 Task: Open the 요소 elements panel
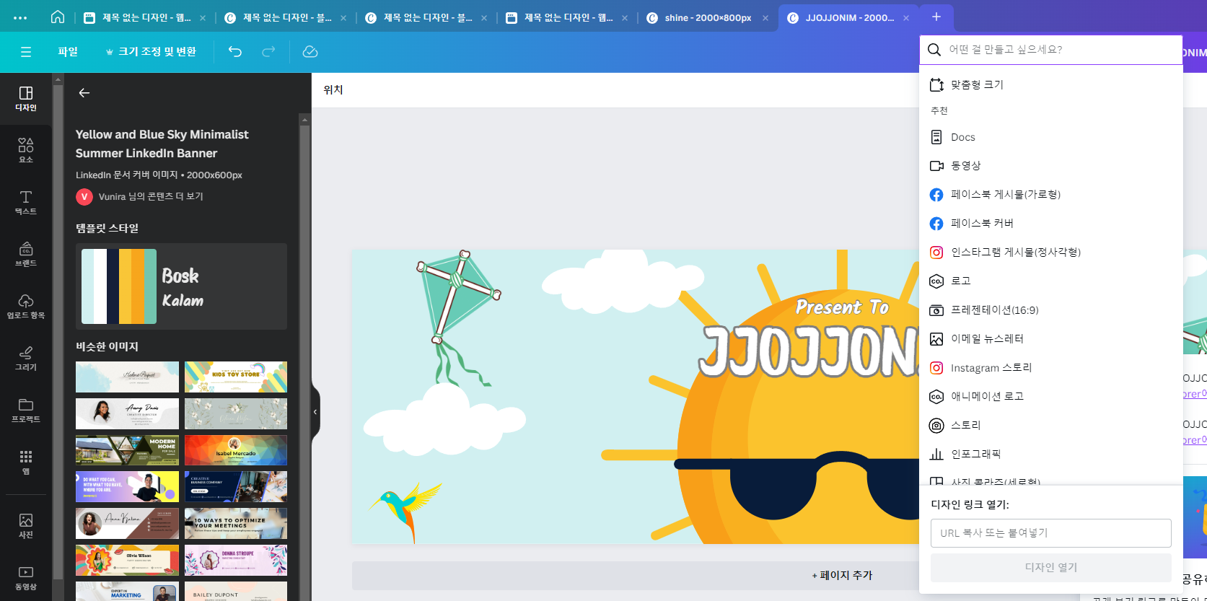[26, 151]
